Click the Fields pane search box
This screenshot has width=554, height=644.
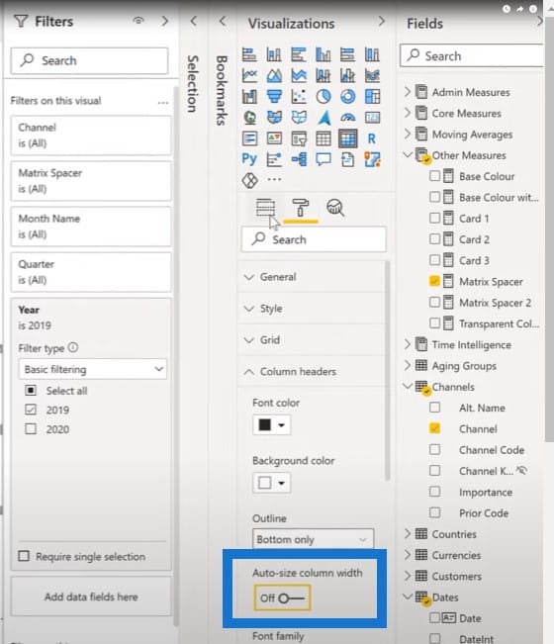(472, 55)
